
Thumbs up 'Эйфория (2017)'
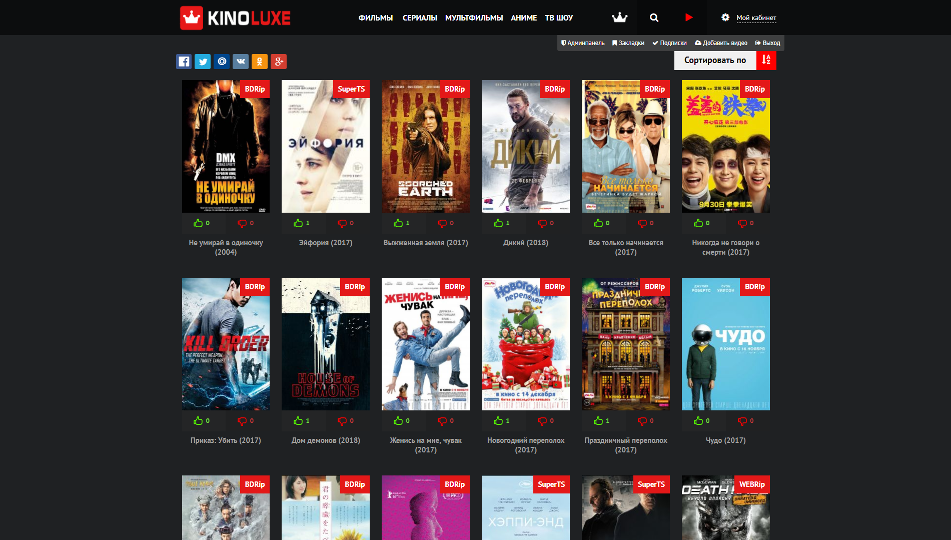point(299,223)
